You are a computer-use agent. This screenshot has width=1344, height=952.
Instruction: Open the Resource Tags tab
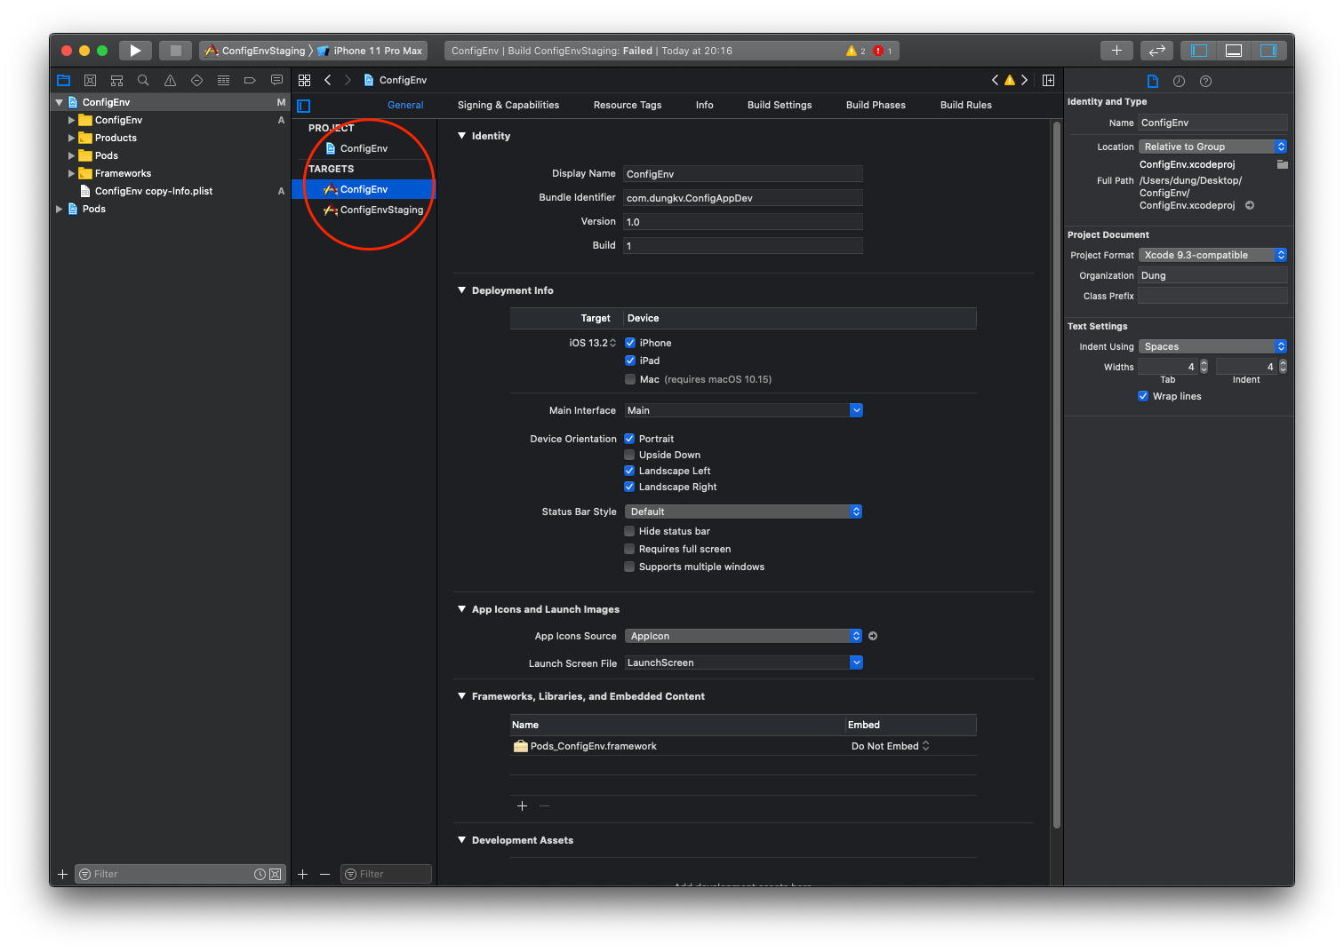coord(628,105)
